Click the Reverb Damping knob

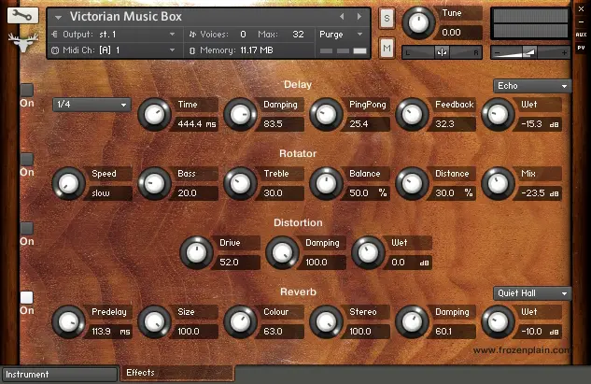413,322
